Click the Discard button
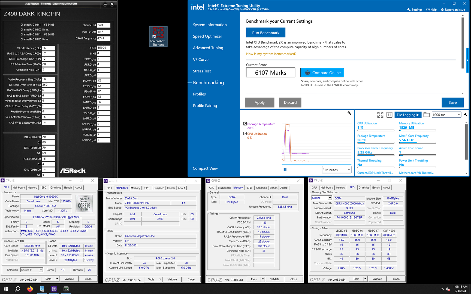This screenshot has width=471, height=294. tap(290, 102)
